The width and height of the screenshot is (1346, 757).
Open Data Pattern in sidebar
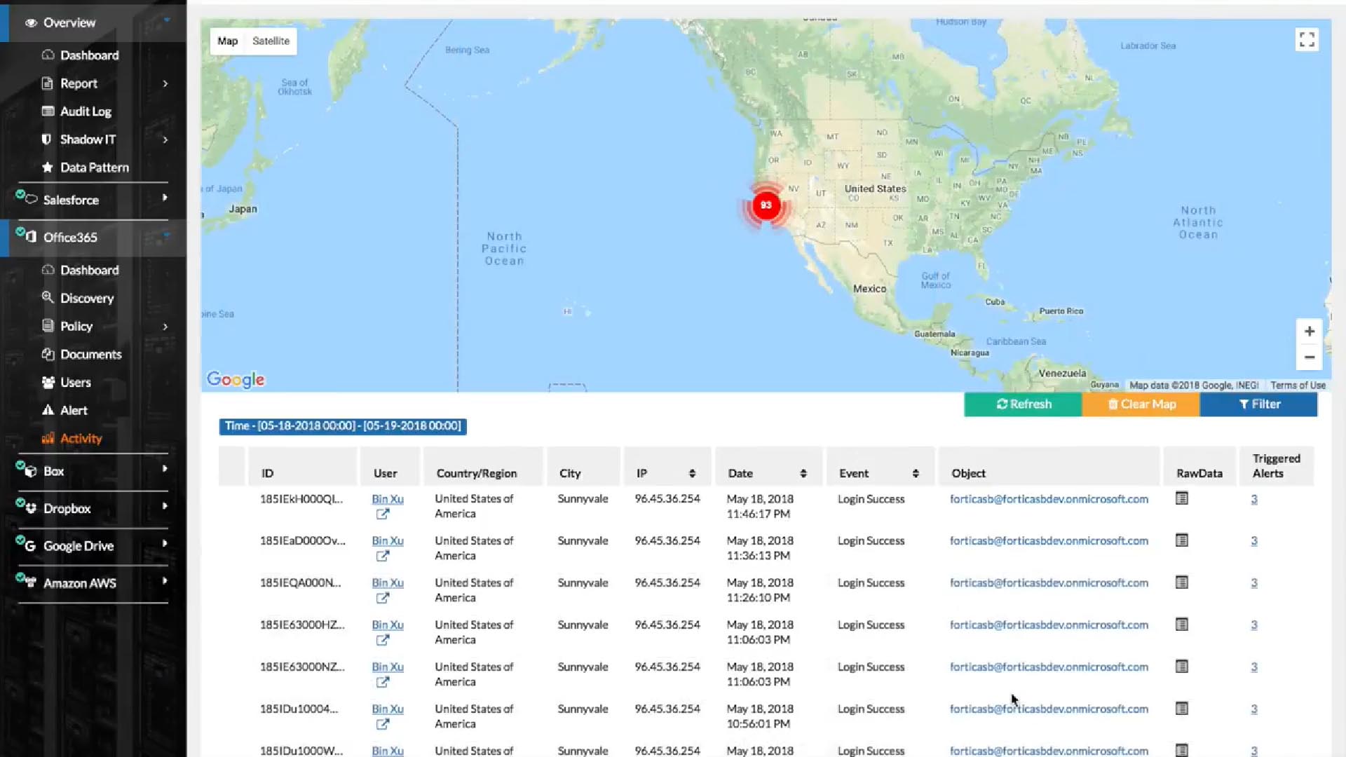[x=94, y=168]
